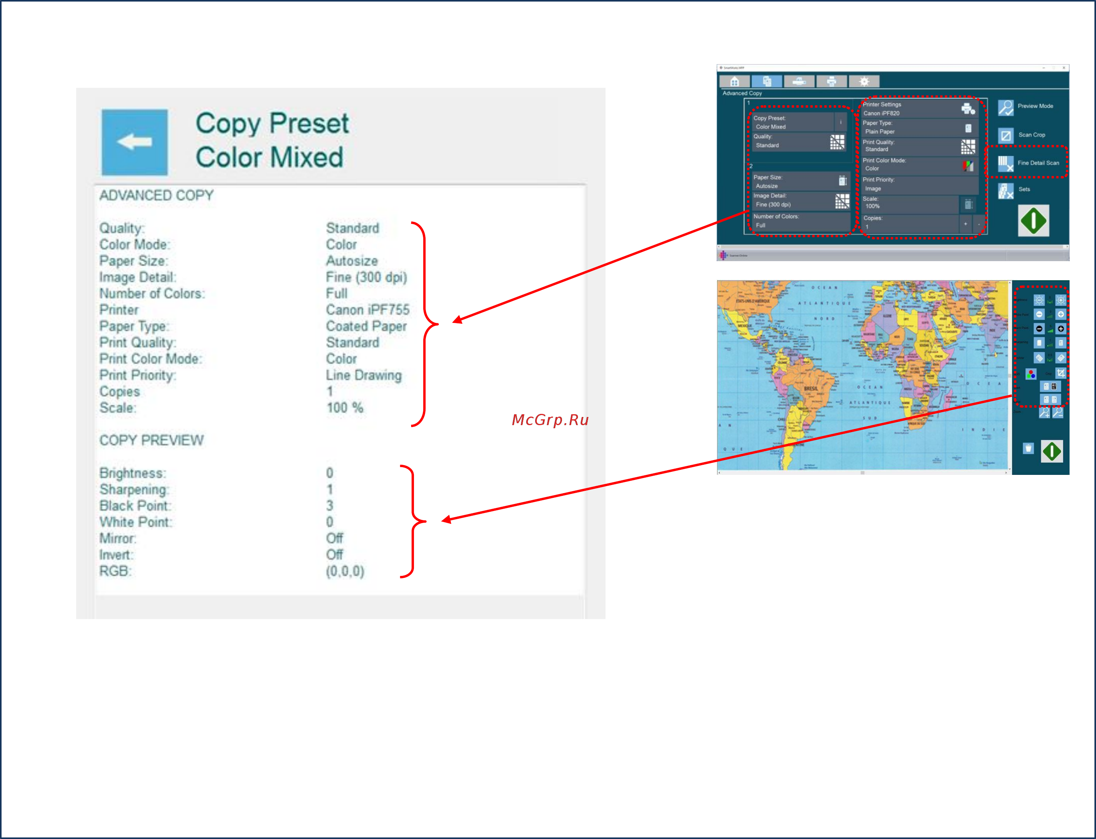Click the Copy Preset info button
The height and width of the screenshot is (839, 1096).
841,122
